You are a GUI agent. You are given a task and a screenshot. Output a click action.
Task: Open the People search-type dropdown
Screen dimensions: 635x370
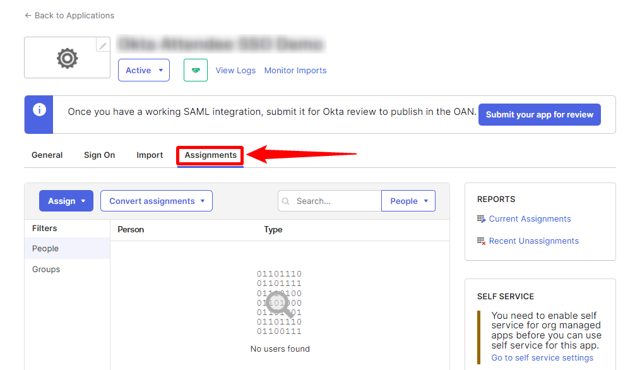pyautogui.click(x=408, y=201)
